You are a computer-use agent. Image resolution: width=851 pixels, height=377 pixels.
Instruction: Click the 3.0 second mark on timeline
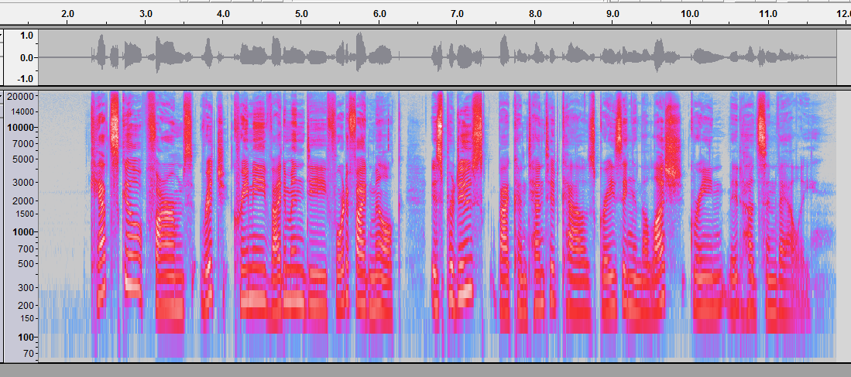coord(145,14)
